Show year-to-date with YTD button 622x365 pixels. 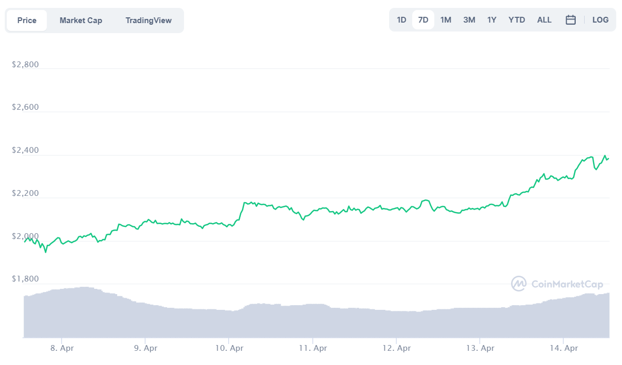pyautogui.click(x=516, y=20)
